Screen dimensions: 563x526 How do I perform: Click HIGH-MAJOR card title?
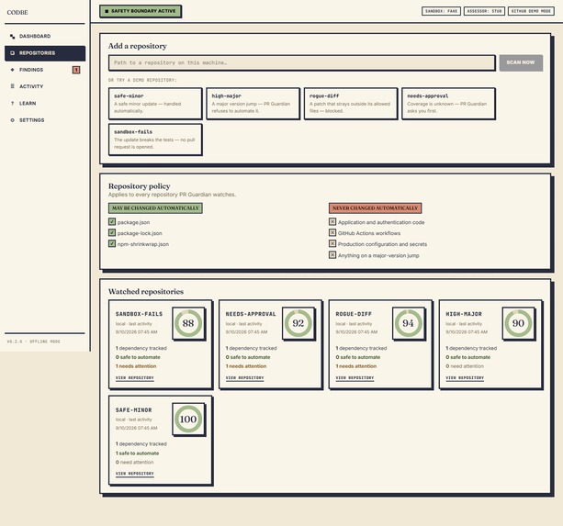[464, 314]
